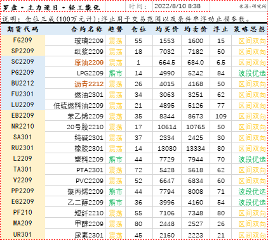
Task: Click the 均买价 column header
Action: point(167,29)
